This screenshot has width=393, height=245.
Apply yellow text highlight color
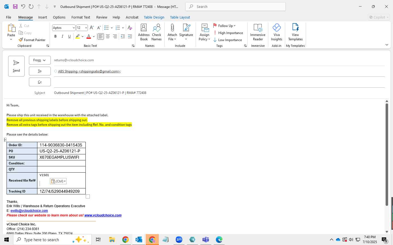78,36
